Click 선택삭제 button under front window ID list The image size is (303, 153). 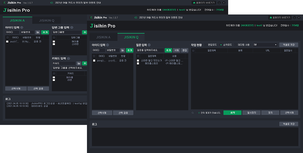pos(102,113)
